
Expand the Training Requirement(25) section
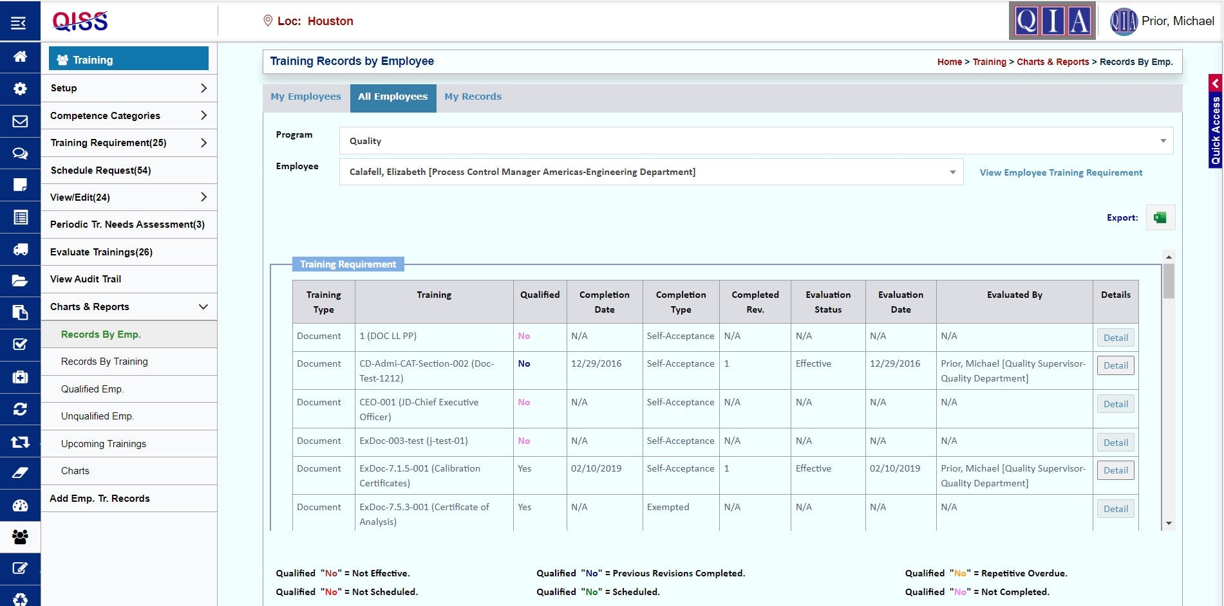[x=128, y=142]
